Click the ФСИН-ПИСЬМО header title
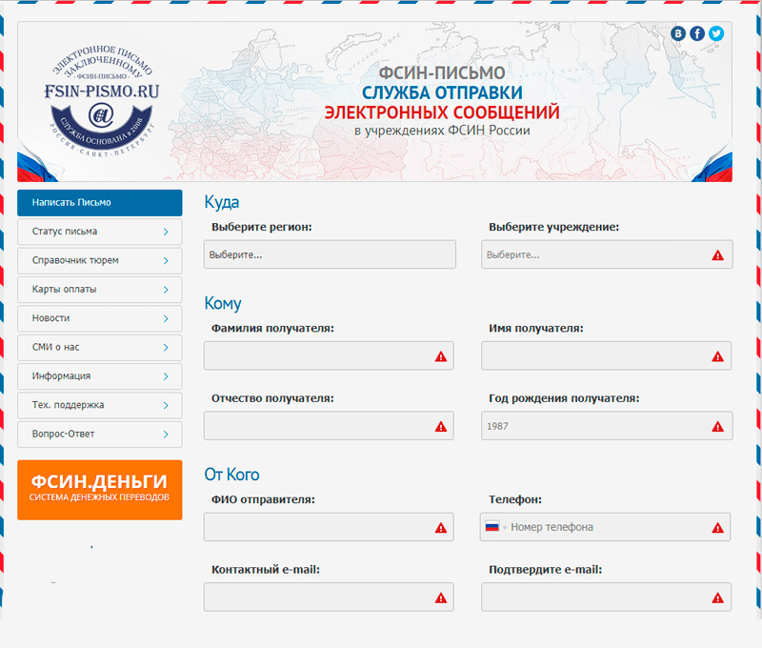The image size is (762, 648). pos(442,73)
